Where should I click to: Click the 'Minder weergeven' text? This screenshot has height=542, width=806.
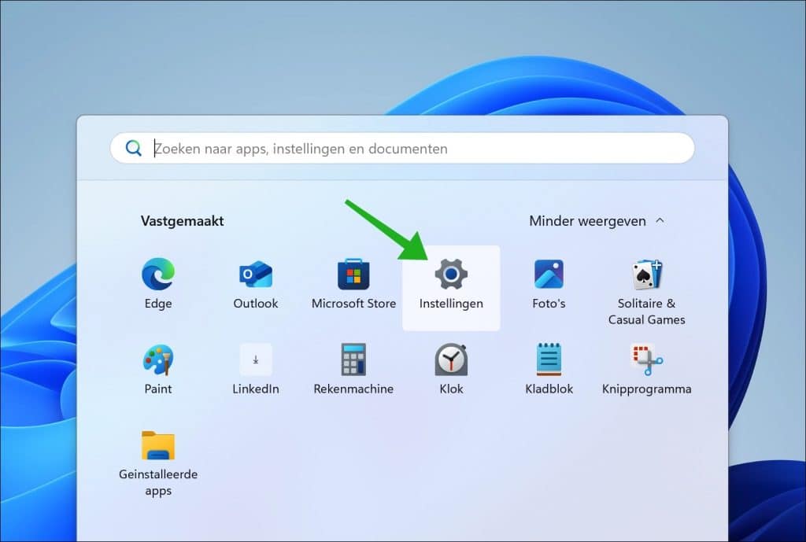tap(587, 221)
